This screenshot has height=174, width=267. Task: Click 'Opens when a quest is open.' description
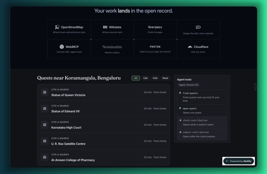[x=198, y=125]
